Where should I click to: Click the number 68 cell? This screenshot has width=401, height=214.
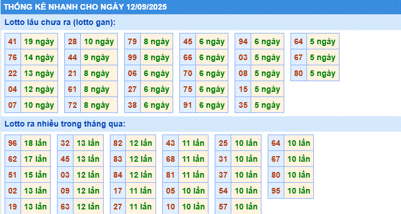[x=170, y=159]
